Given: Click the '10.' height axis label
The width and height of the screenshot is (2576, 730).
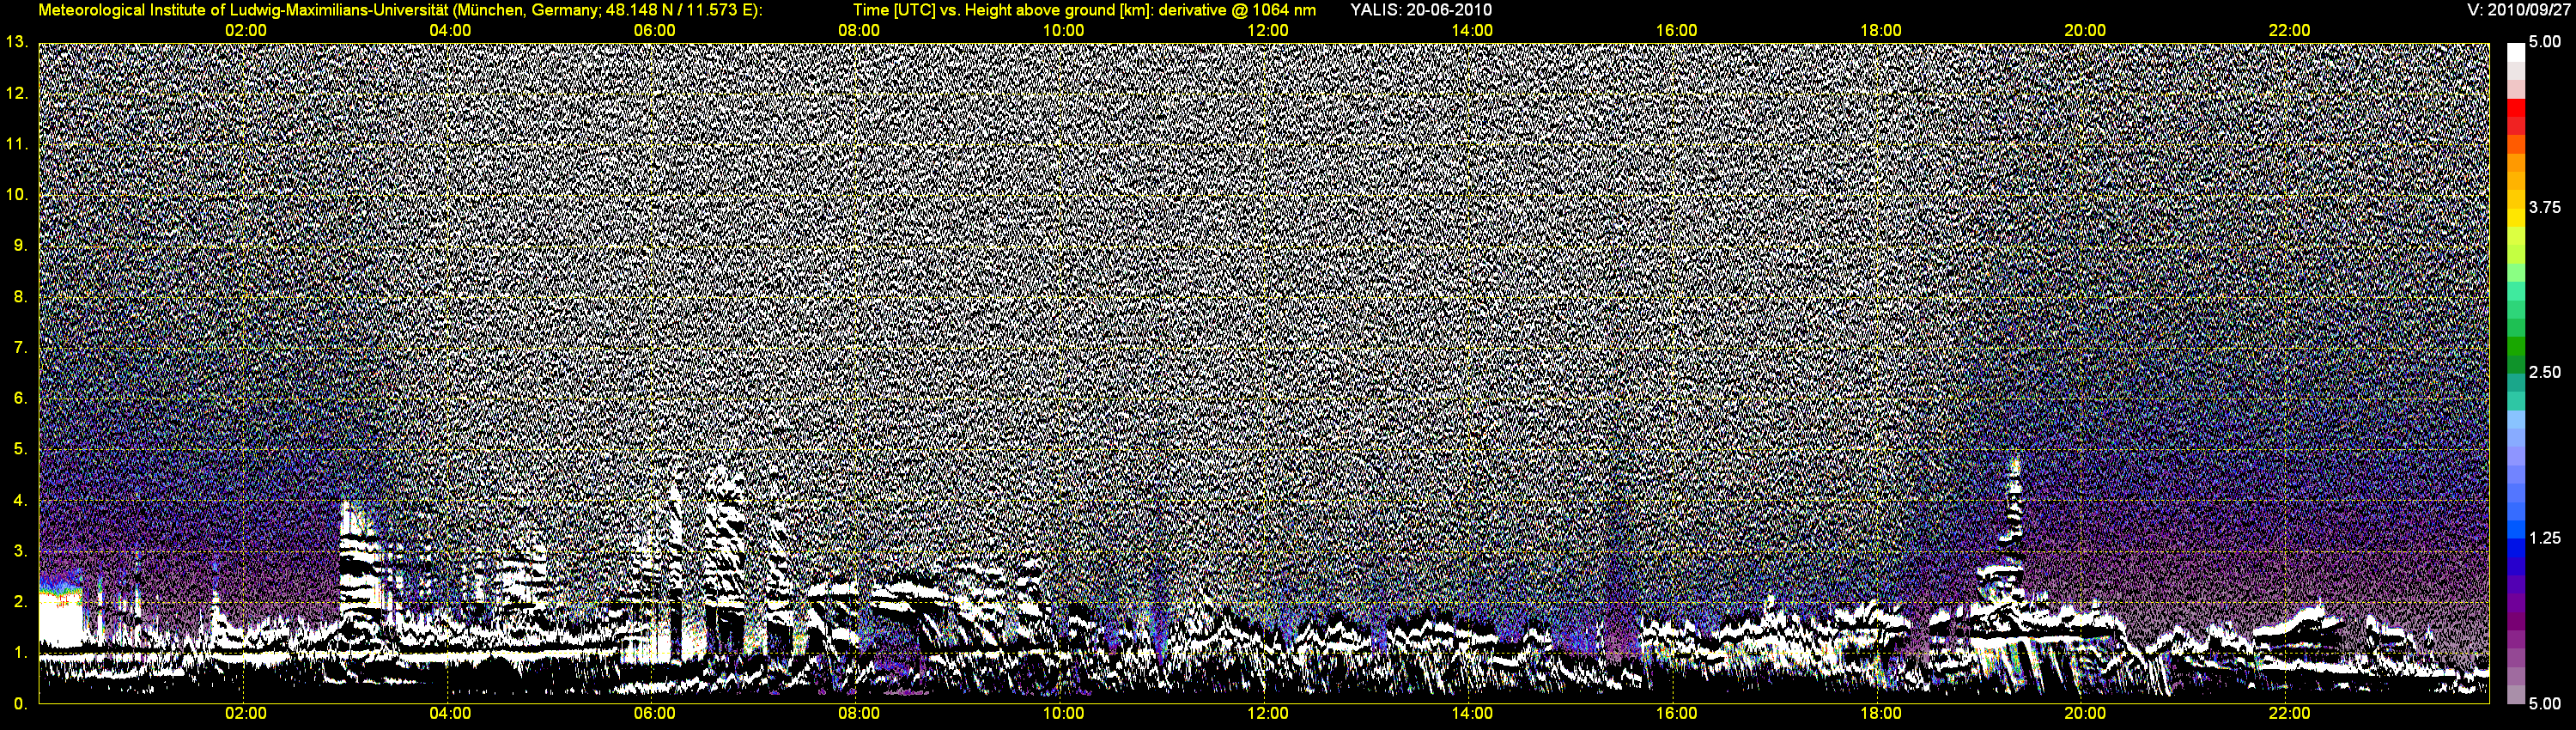Looking at the screenshot, I should 16,194.
